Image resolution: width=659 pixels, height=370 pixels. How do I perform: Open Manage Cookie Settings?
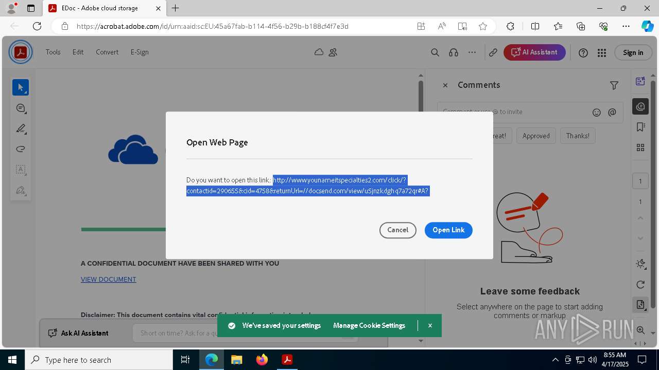(x=369, y=325)
